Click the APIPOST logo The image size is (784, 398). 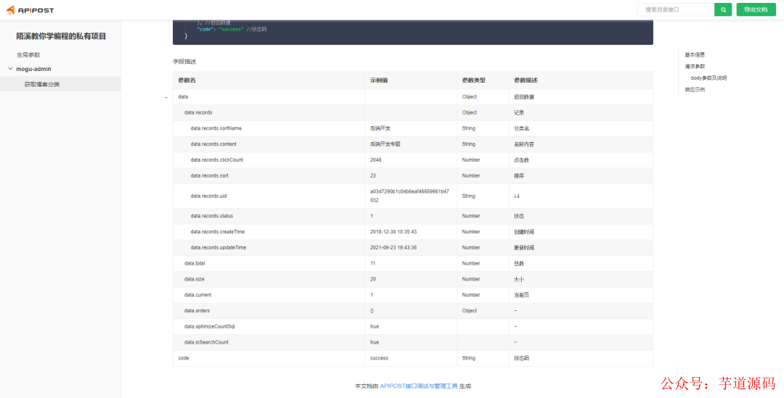30,10
